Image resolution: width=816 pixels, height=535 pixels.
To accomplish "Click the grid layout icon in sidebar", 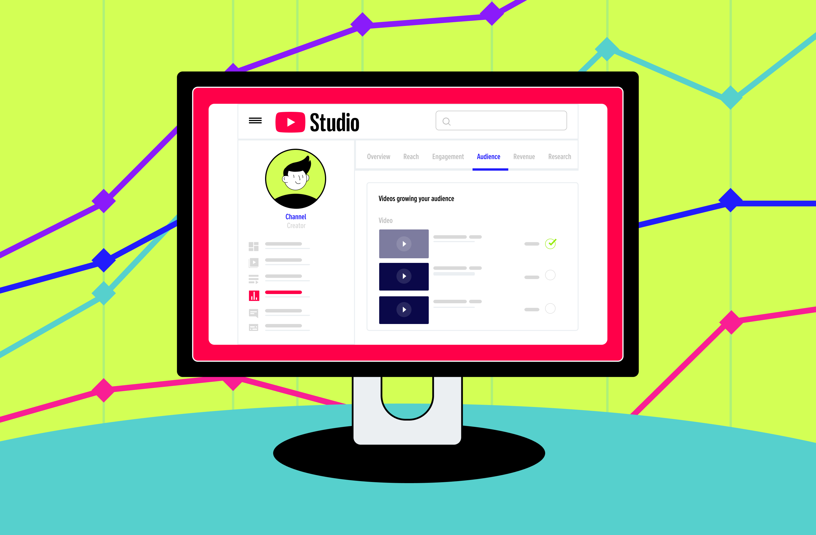I will 253,247.
